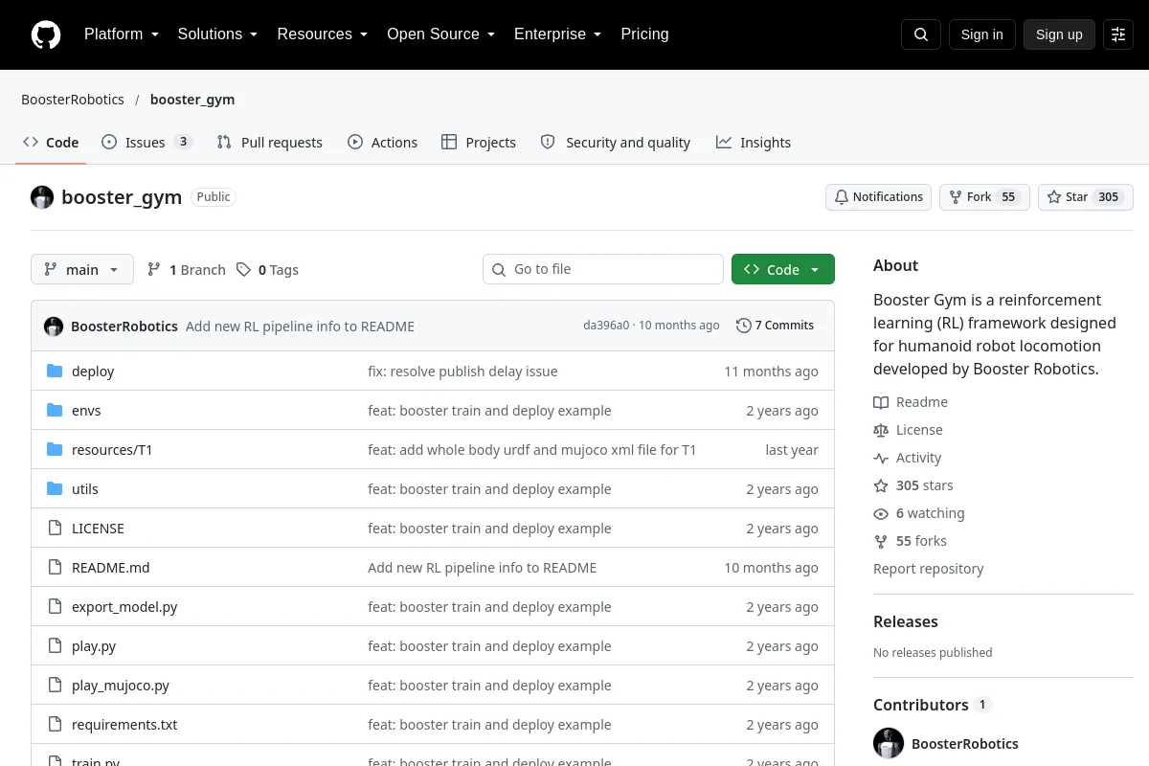Viewport: 1149px width, 766px height.
Task: Open the Readme book icon link
Action: 881,402
